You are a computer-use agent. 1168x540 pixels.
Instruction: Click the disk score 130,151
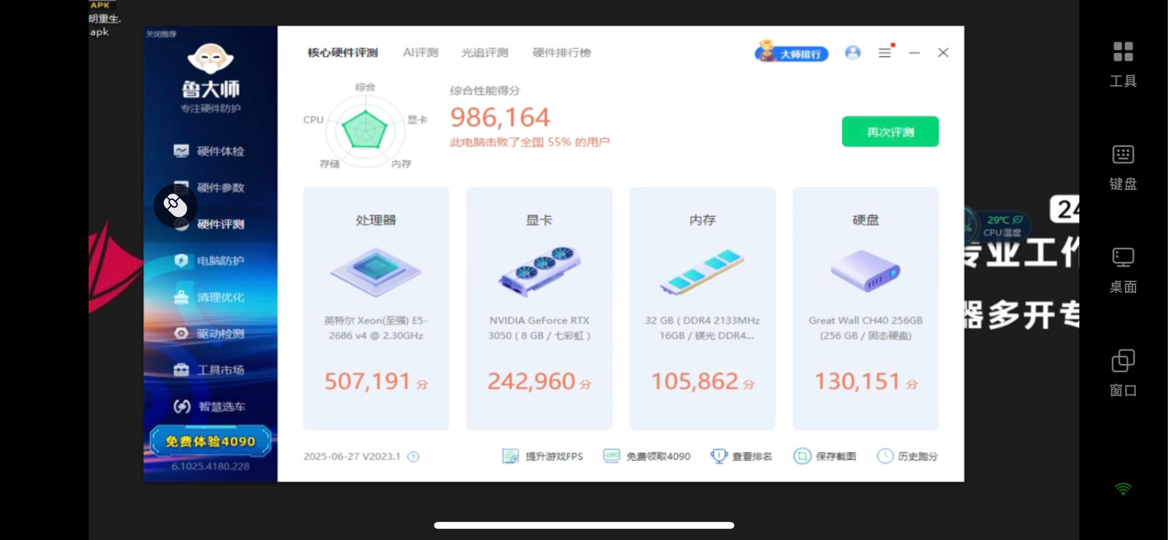(x=857, y=382)
